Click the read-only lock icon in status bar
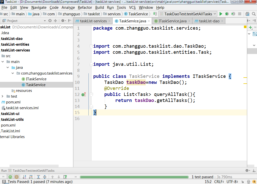Image resolution: width=257 pixels, height=184 pixels. tap(242, 182)
